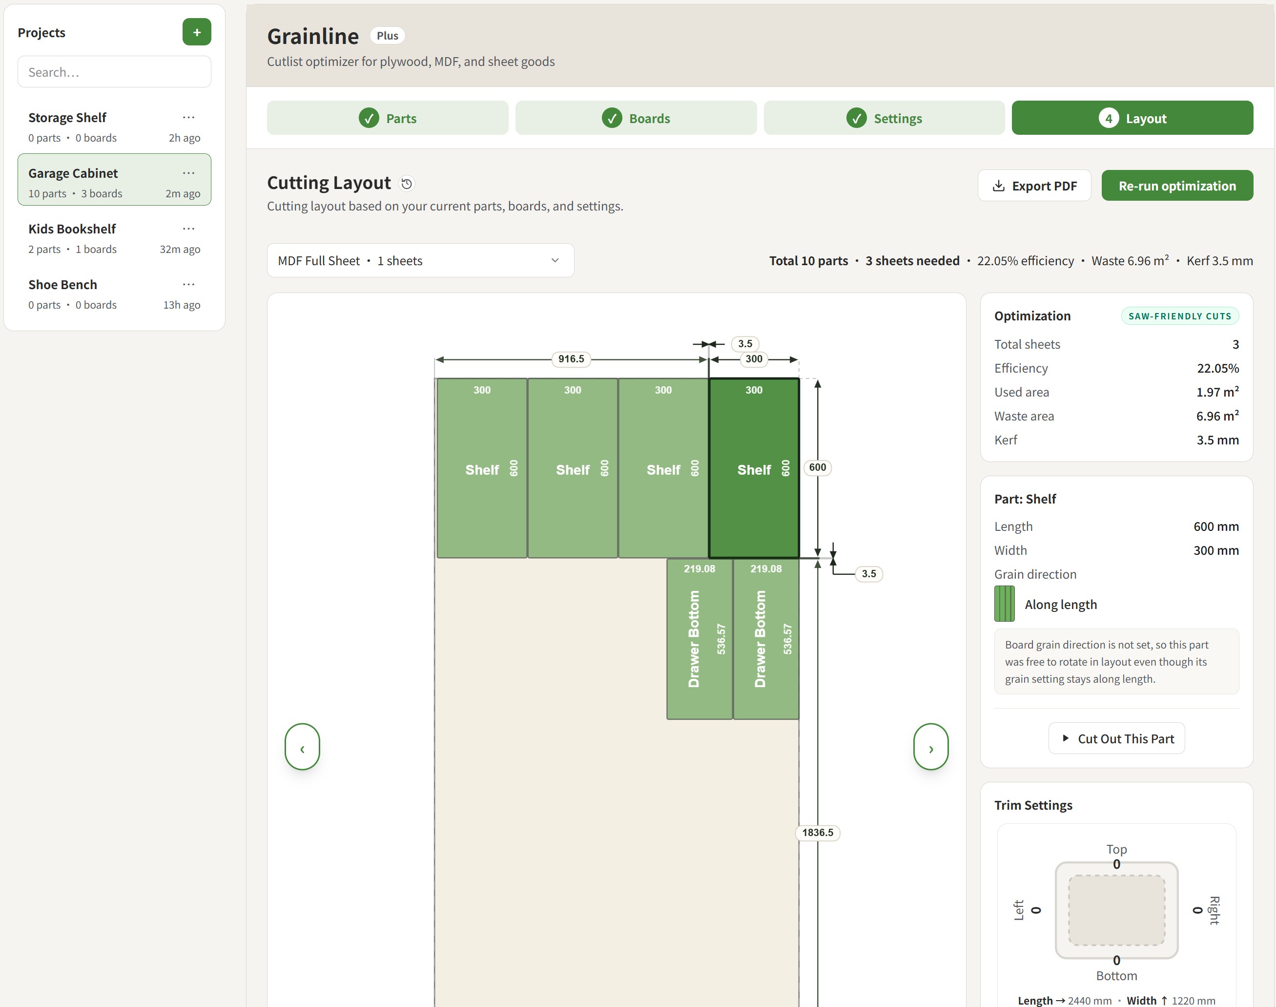Image resolution: width=1276 pixels, height=1007 pixels.
Task: Click the grain direction stripe swatch
Action: click(1004, 604)
